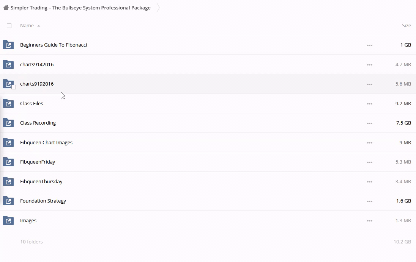The height and width of the screenshot is (262, 416).
Task: Click the Fibqueen Chart Images folder icon
Action: (x=8, y=142)
